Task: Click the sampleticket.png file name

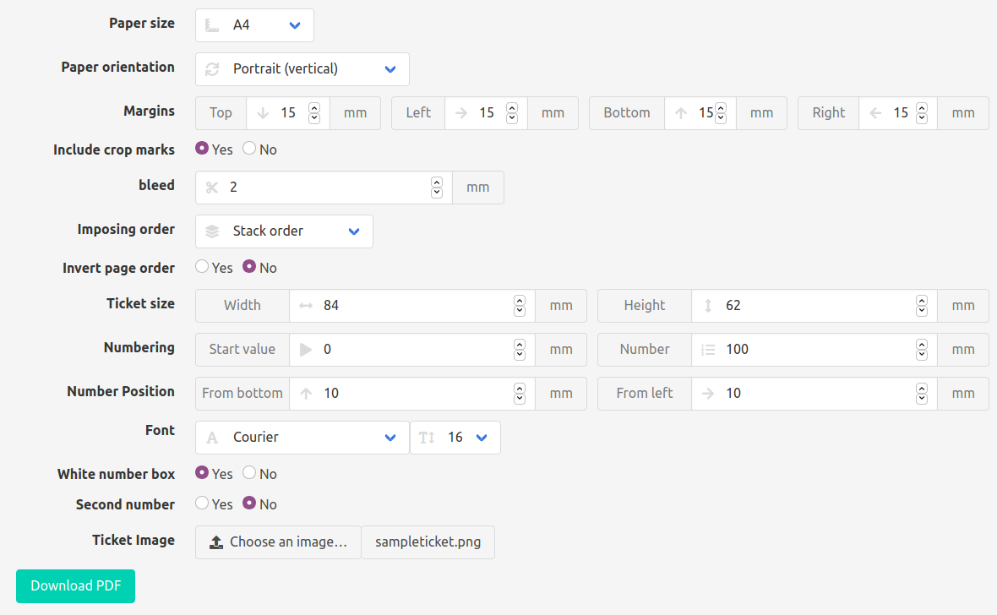Action: pos(428,542)
